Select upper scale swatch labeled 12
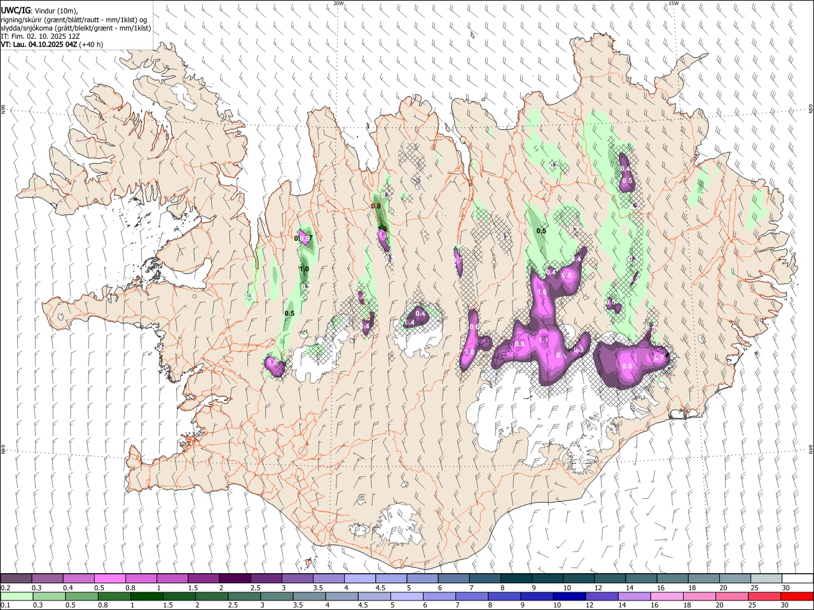The height and width of the screenshot is (610, 814). pyautogui.click(x=609, y=578)
